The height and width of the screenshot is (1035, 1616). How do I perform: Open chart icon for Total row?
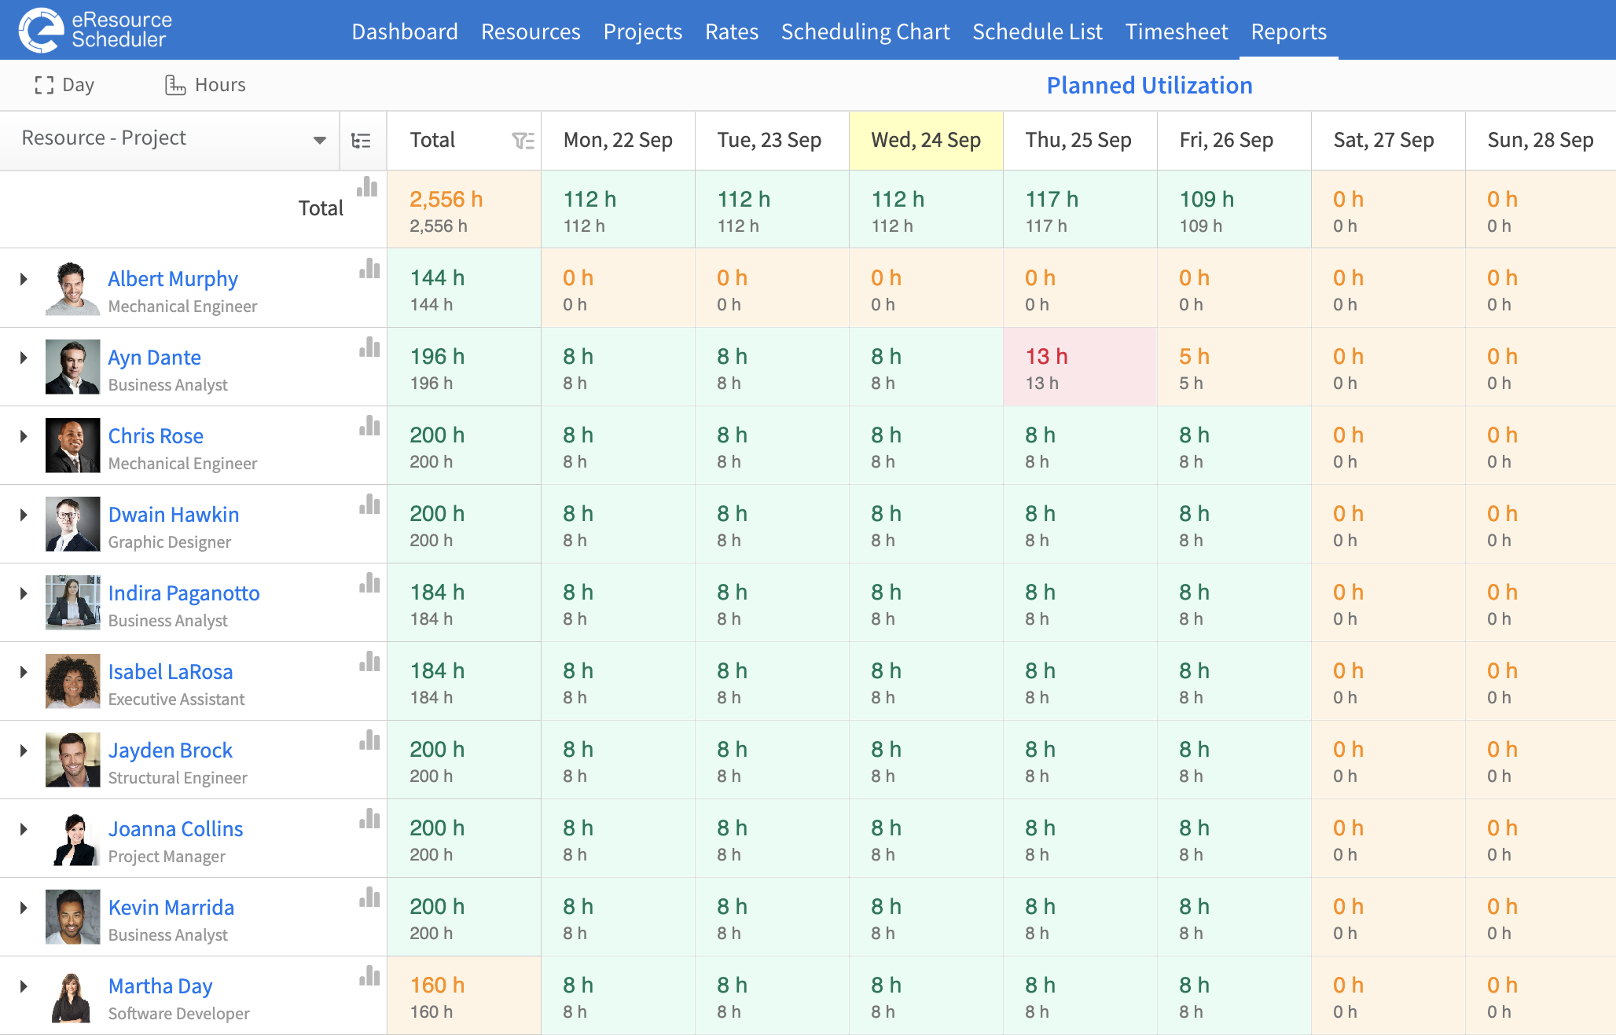coord(367,187)
